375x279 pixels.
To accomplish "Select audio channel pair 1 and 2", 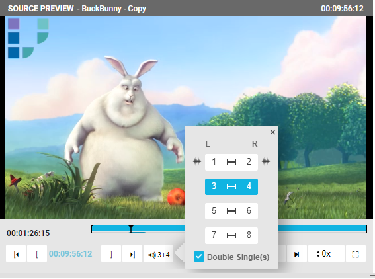I will (231, 162).
